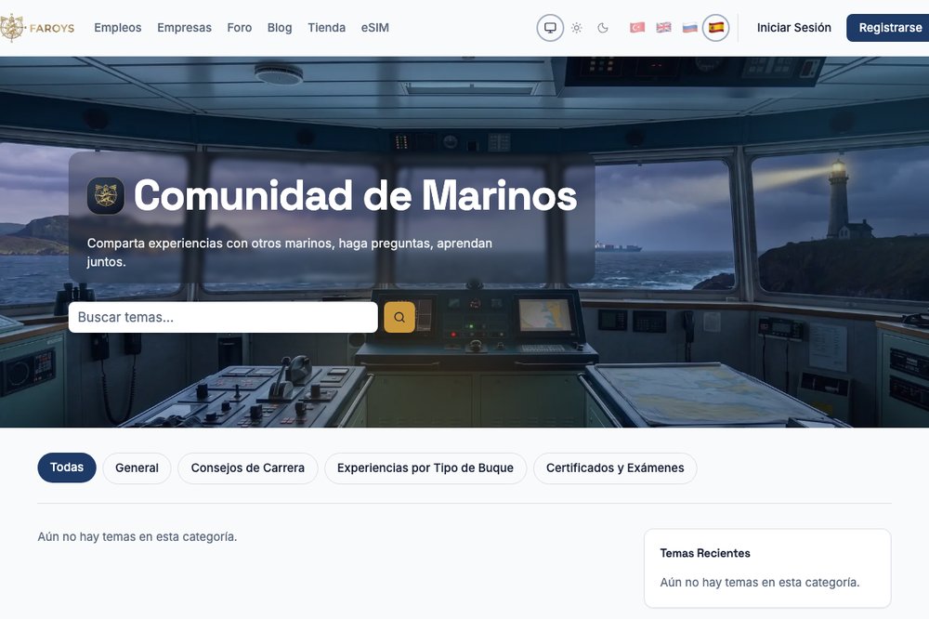Image resolution: width=929 pixels, height=619 pixels.
Task: Filter by Certificados y Exámenes
Action: [615, 468]
